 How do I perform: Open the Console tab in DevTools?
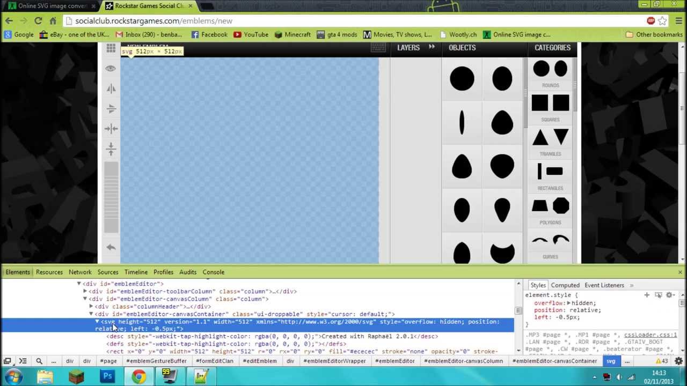click(213, 272)
